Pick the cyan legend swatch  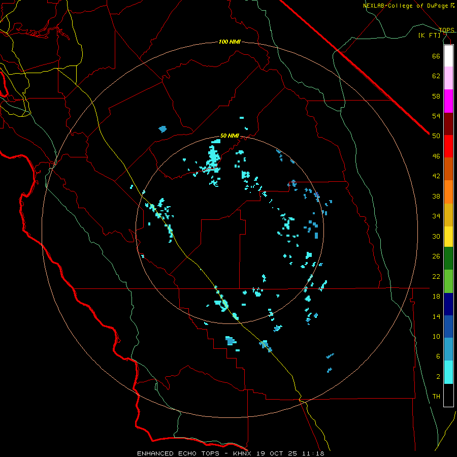[448, 372]
